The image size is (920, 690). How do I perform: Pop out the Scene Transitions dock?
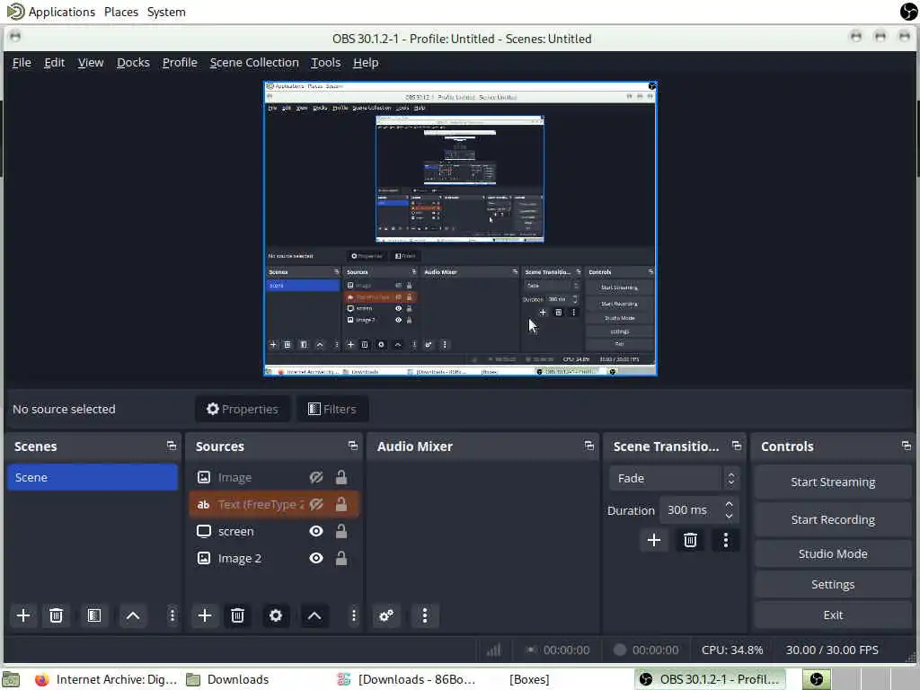(x=737, y=446)
